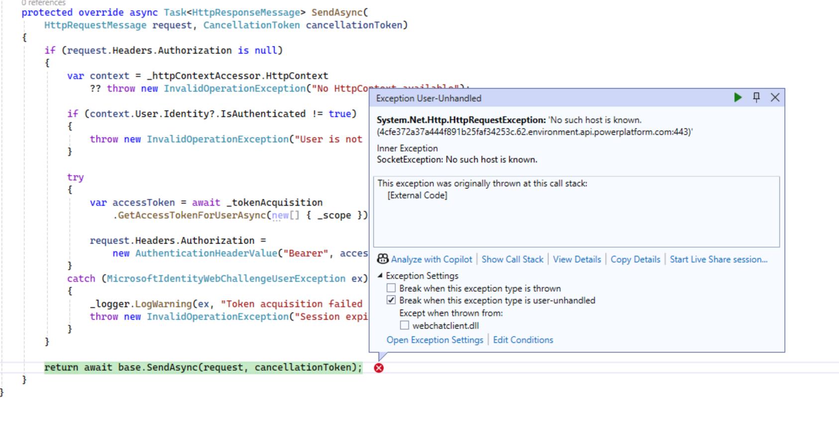This screenshot has width=839, height=422.
Task: Pin the Exception User-Unhandled popup
Action: pyautogui.click(x=756, y=97)
